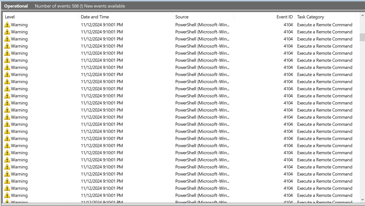
Task: Click the Operational log title
Action: 16,6
